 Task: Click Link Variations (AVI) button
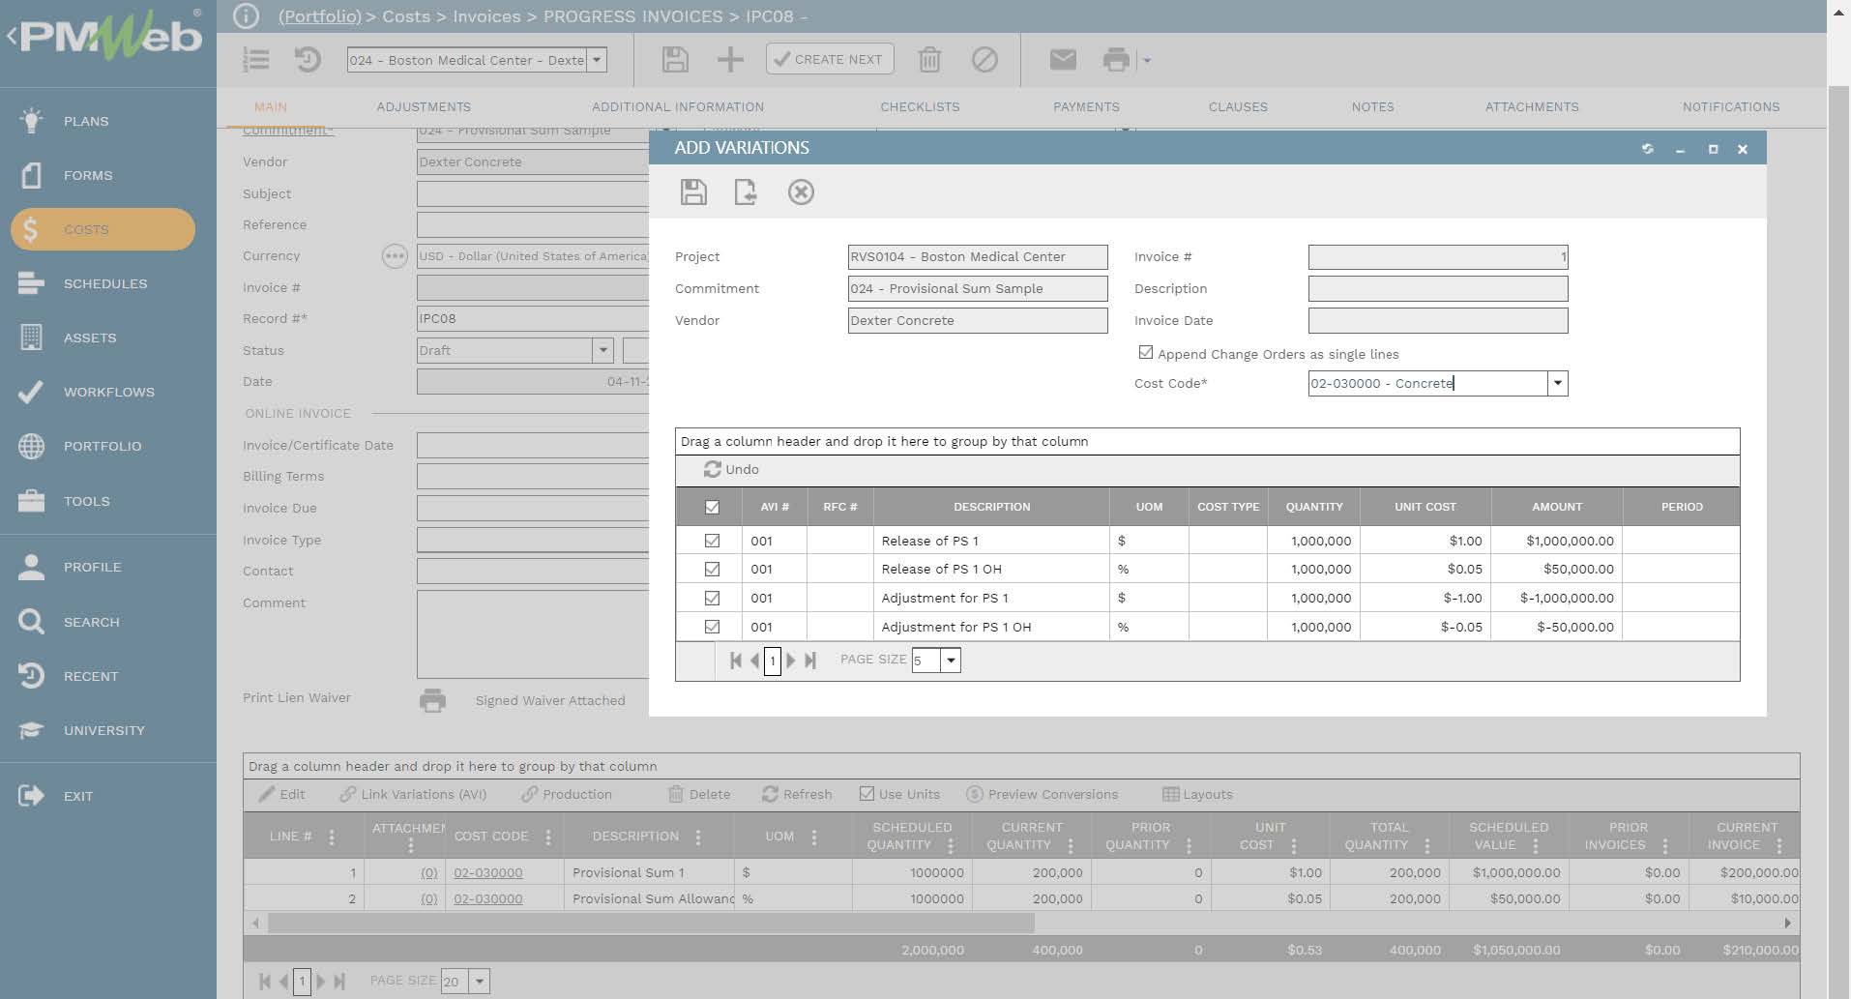point(413,794)
